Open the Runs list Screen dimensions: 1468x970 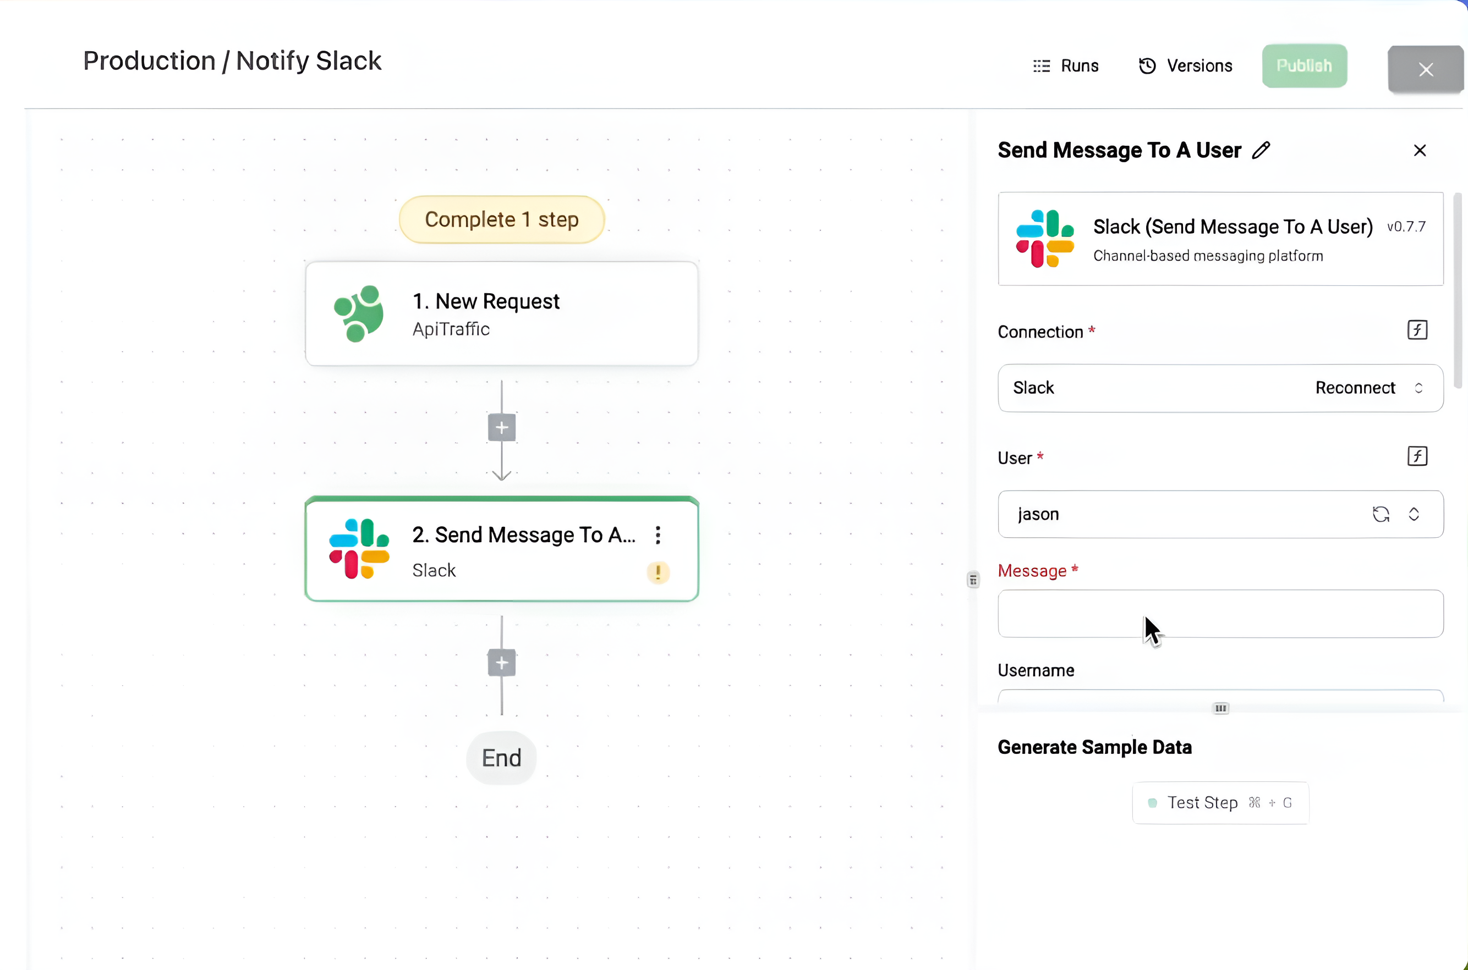coord(1066,65)
